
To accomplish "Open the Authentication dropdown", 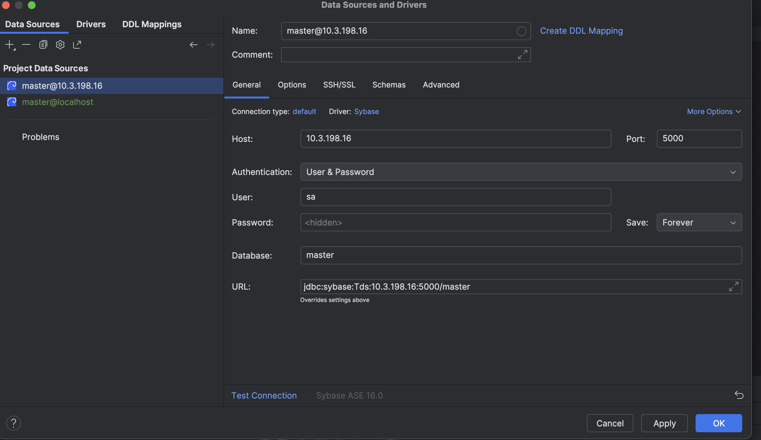I will point(521,172).
